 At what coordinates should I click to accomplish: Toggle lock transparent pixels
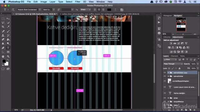pos(169,68)
